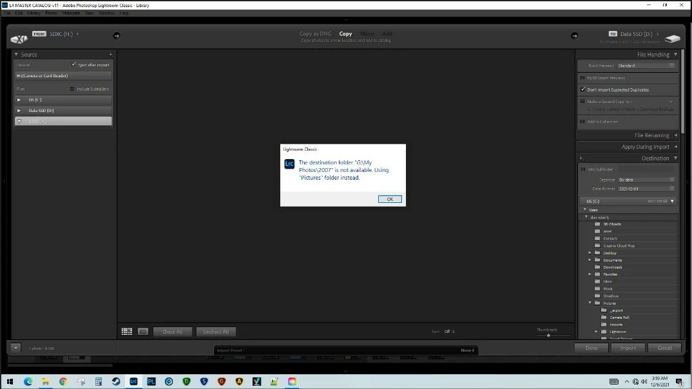Click the minimal import dialog toggle arrow
This screenshot has width=692, height=389.
click(15, 348)
